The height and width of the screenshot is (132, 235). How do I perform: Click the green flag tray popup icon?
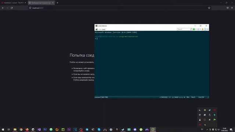click(214, 120)
